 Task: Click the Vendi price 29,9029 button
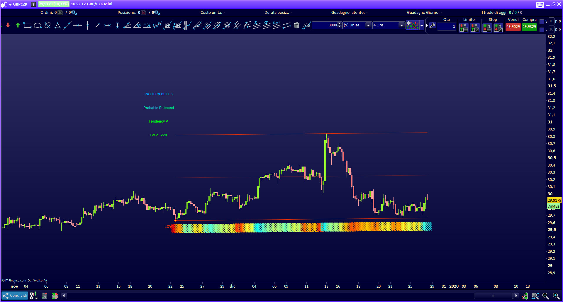pyautogui.click(x=513, y=27)
